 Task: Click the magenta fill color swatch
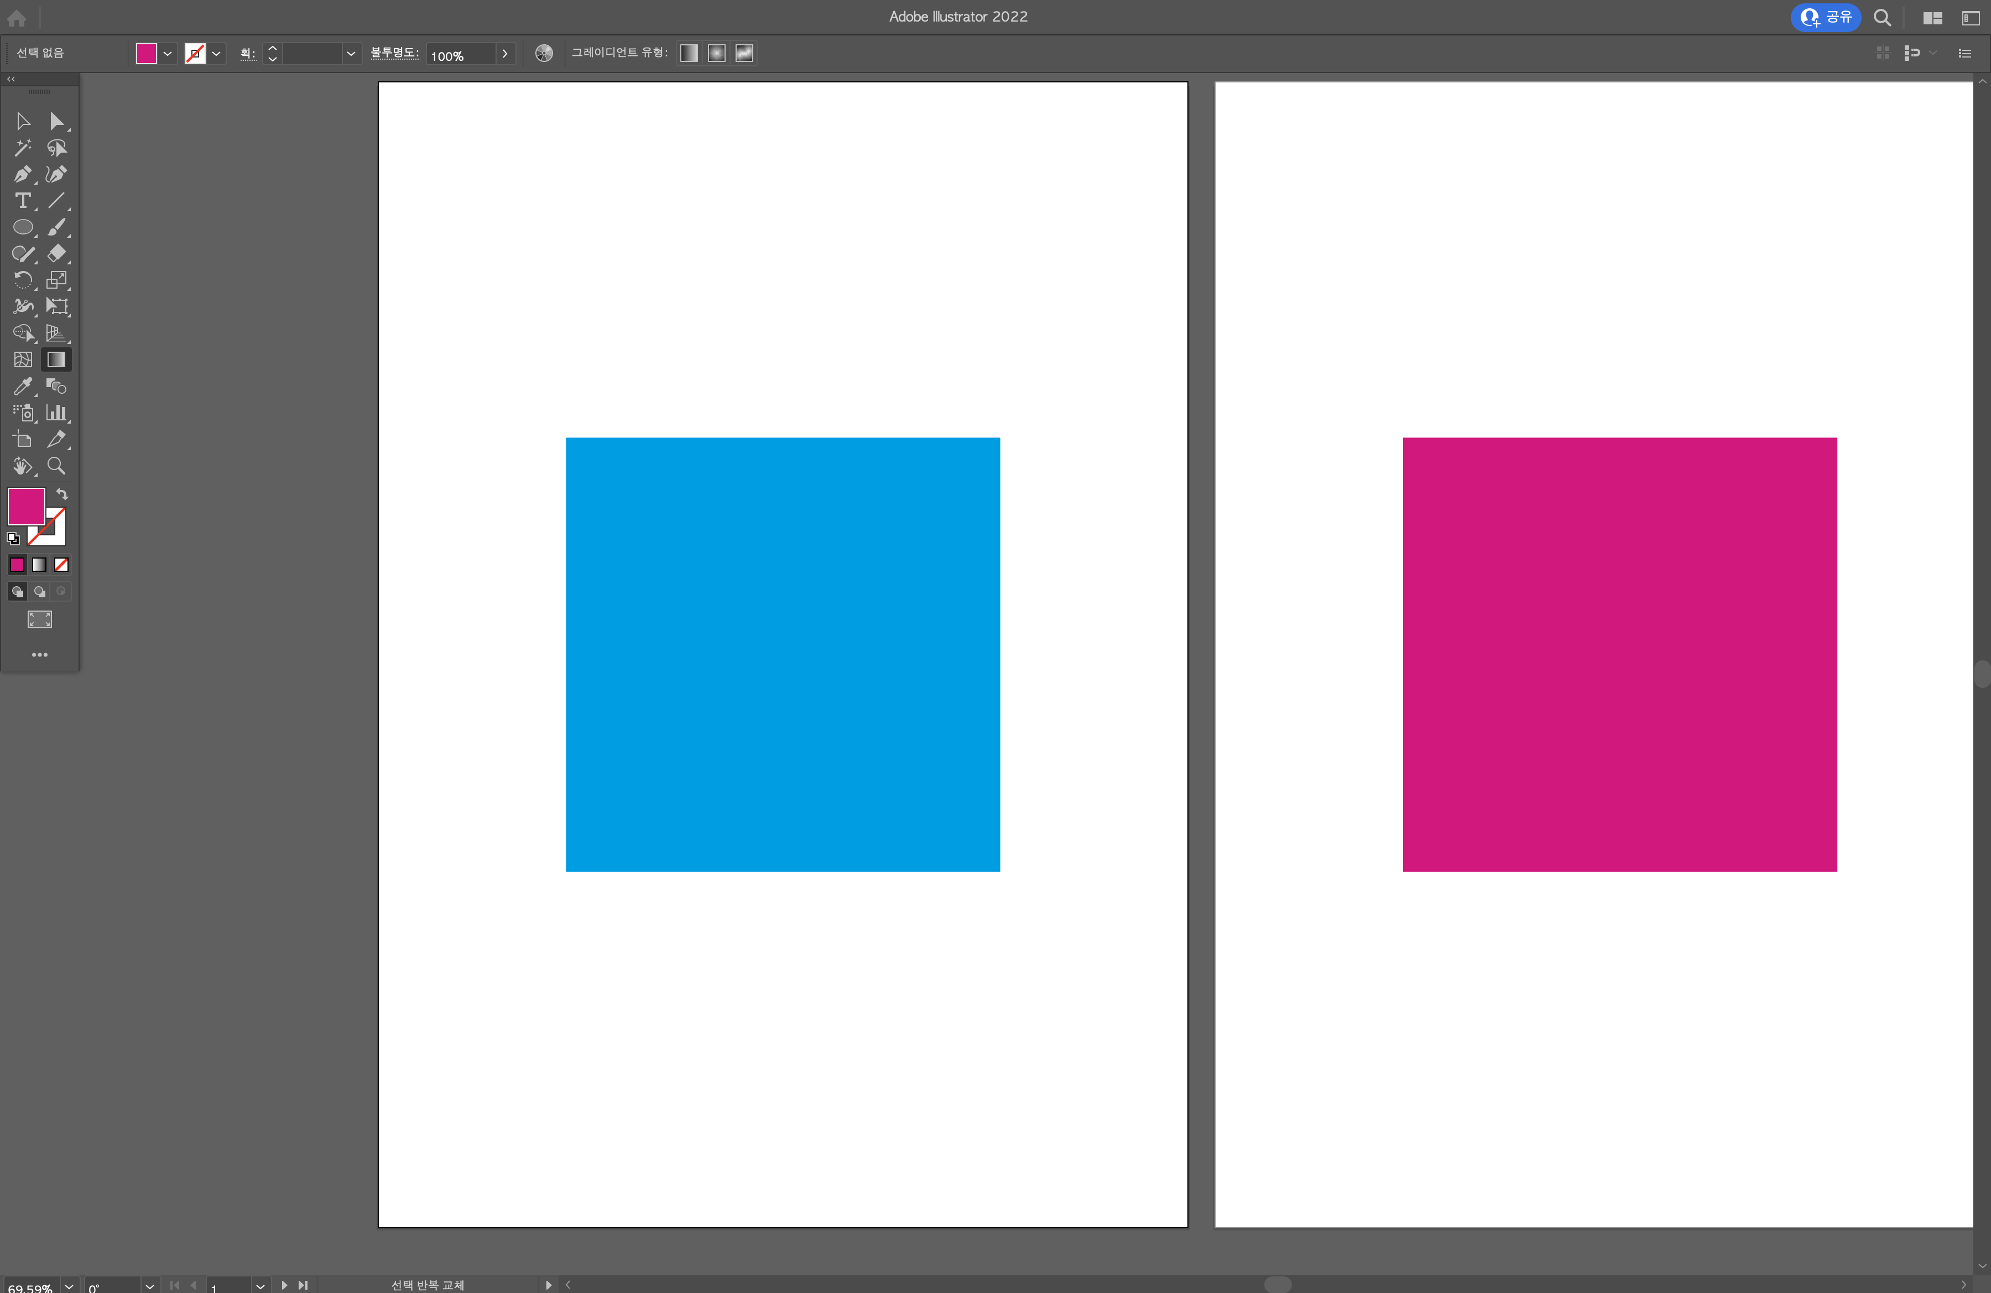pyautogui.click(x=26, y=506)
